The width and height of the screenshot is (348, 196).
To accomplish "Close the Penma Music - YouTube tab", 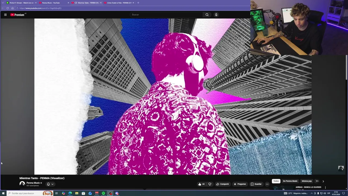I will tap(68, 3).
